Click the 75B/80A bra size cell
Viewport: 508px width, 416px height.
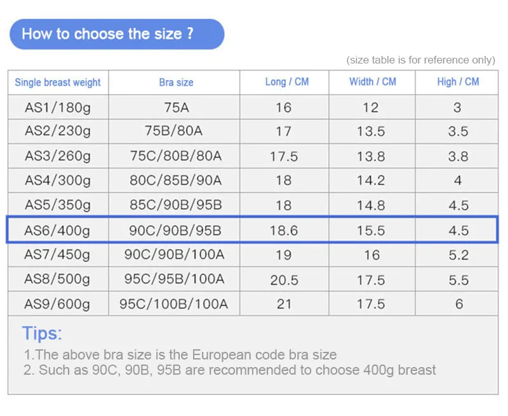(x=174, y=131)
